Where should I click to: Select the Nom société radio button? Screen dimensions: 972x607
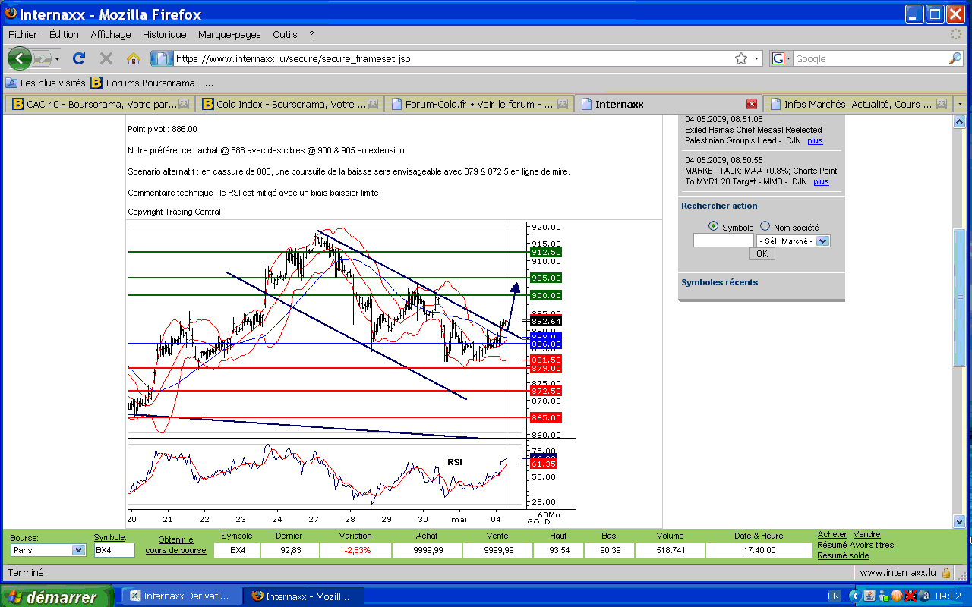tap(765, 226)
